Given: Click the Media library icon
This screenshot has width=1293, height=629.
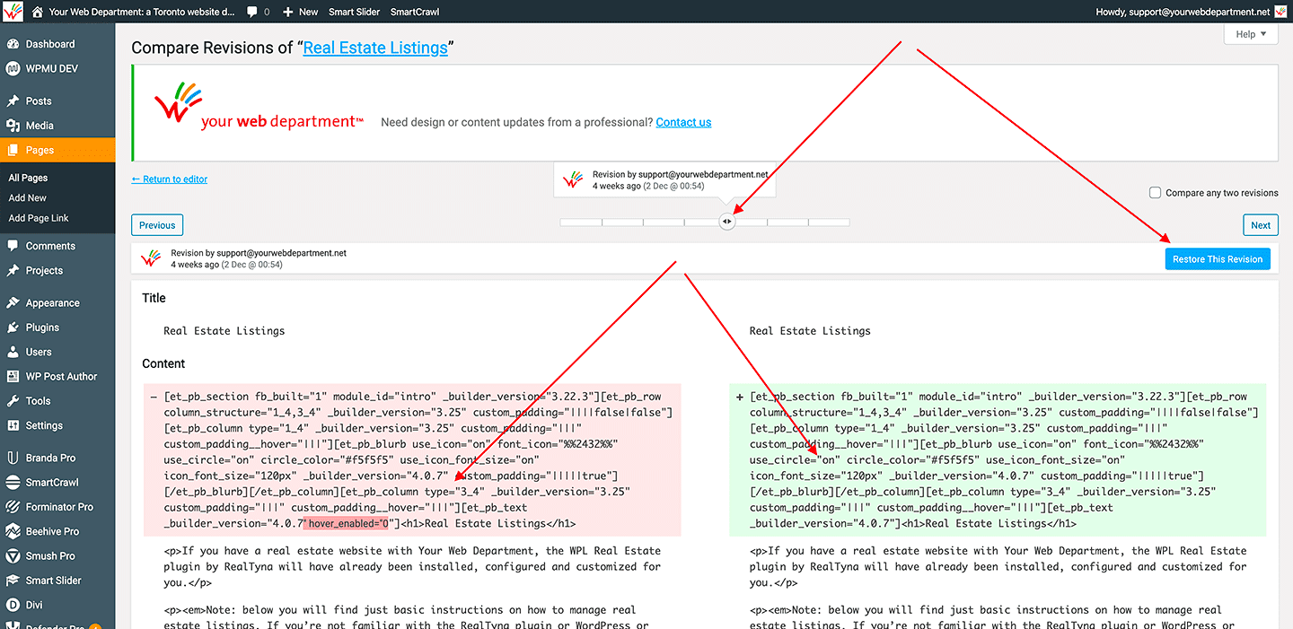Looking at the screenshot, I should [x=13, y=126].
